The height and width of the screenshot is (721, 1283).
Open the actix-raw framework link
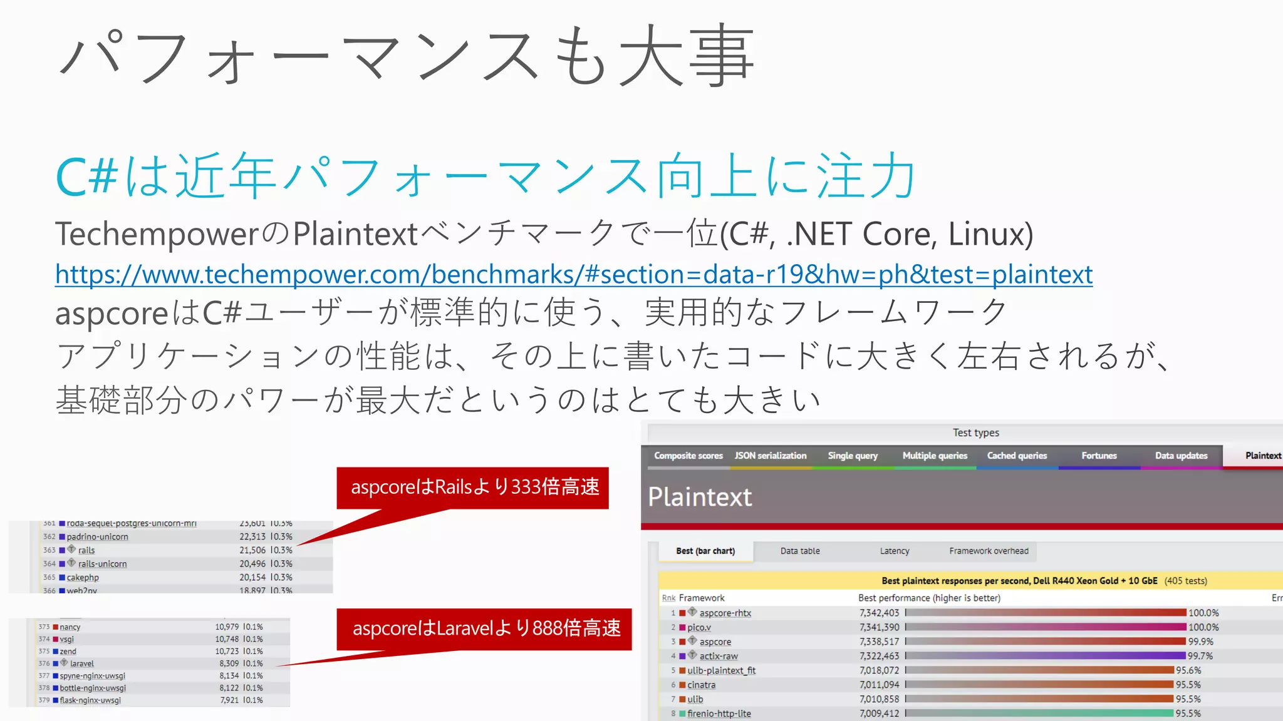(x=719, y=657)
